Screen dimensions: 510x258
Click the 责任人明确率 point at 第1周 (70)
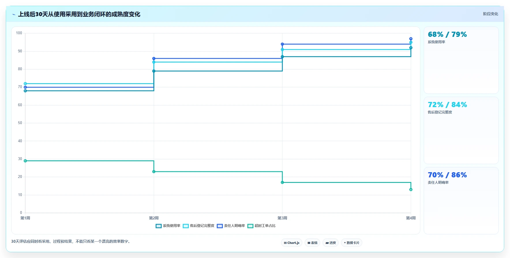point(25,87)
